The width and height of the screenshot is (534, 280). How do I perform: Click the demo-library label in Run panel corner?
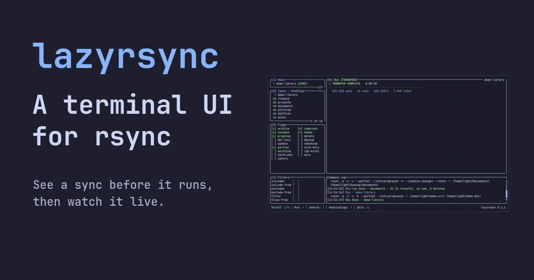[x=494, y=80]
